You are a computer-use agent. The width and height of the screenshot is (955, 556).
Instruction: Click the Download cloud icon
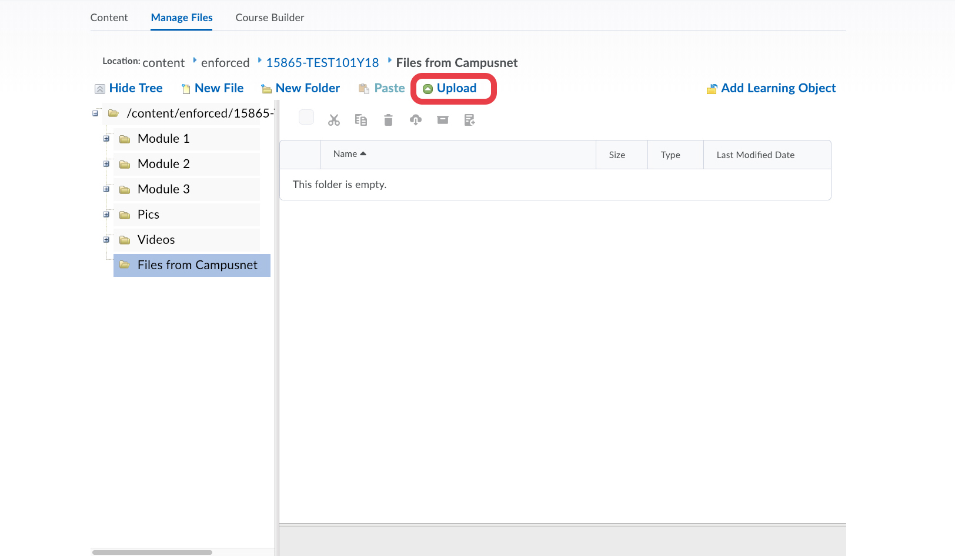click(x=416, y=120)
